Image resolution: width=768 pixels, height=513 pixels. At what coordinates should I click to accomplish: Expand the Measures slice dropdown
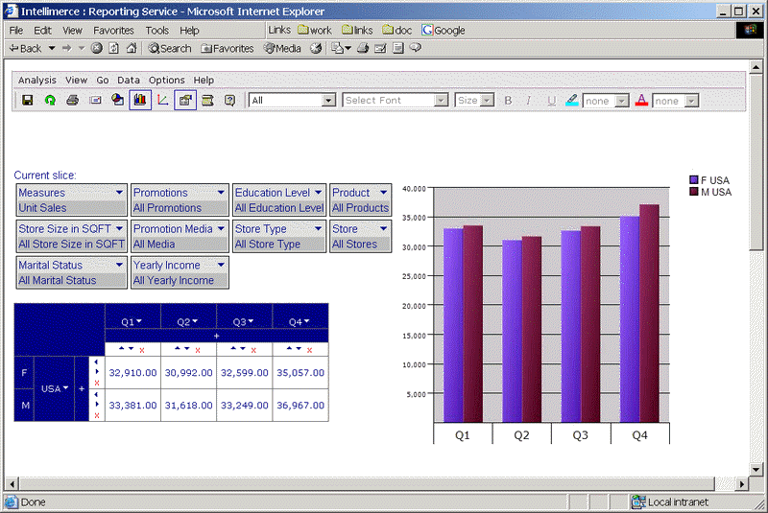(x=119, y=192)
